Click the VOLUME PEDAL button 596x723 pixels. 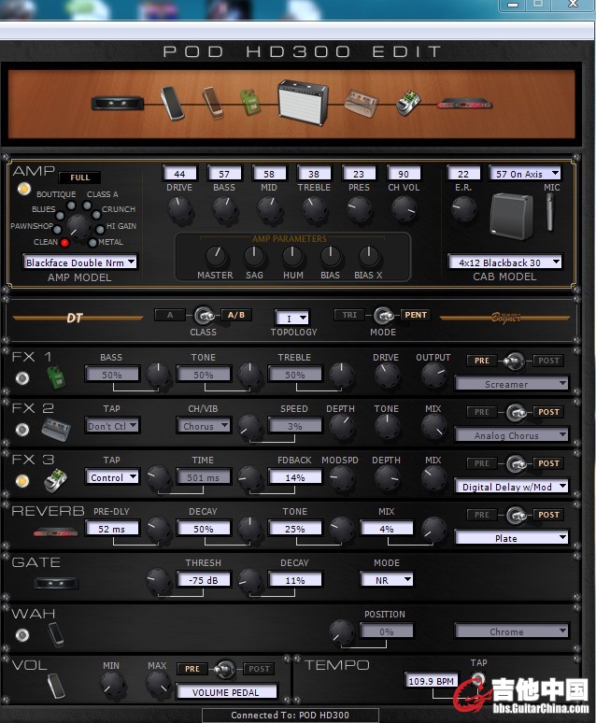(226, 691)
